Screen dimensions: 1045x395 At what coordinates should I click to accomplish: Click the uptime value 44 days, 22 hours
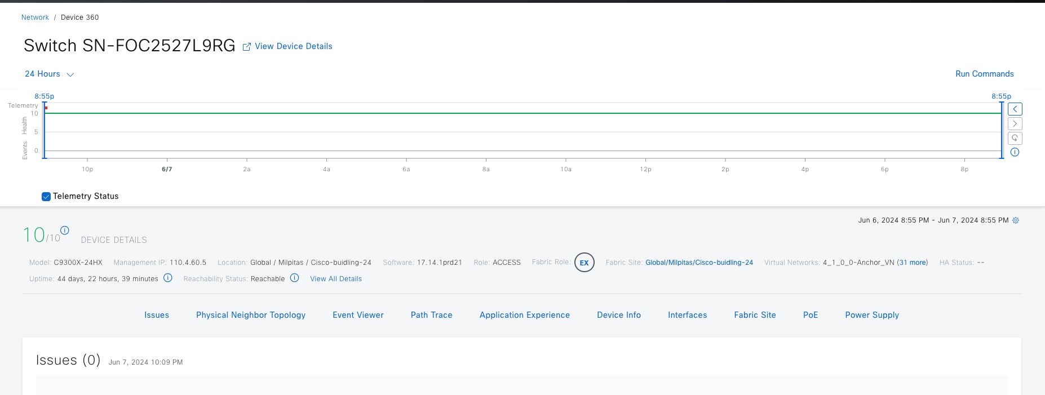(x=108, y=279)
